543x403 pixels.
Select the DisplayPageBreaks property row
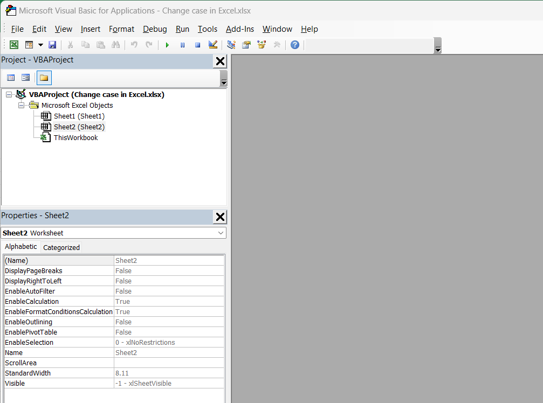pyautogui.click(x=114, y=270)
